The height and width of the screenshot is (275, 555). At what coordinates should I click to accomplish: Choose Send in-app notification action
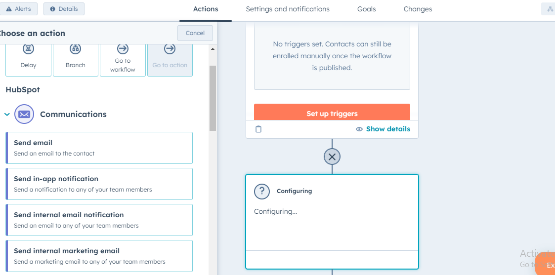(99, 184)
